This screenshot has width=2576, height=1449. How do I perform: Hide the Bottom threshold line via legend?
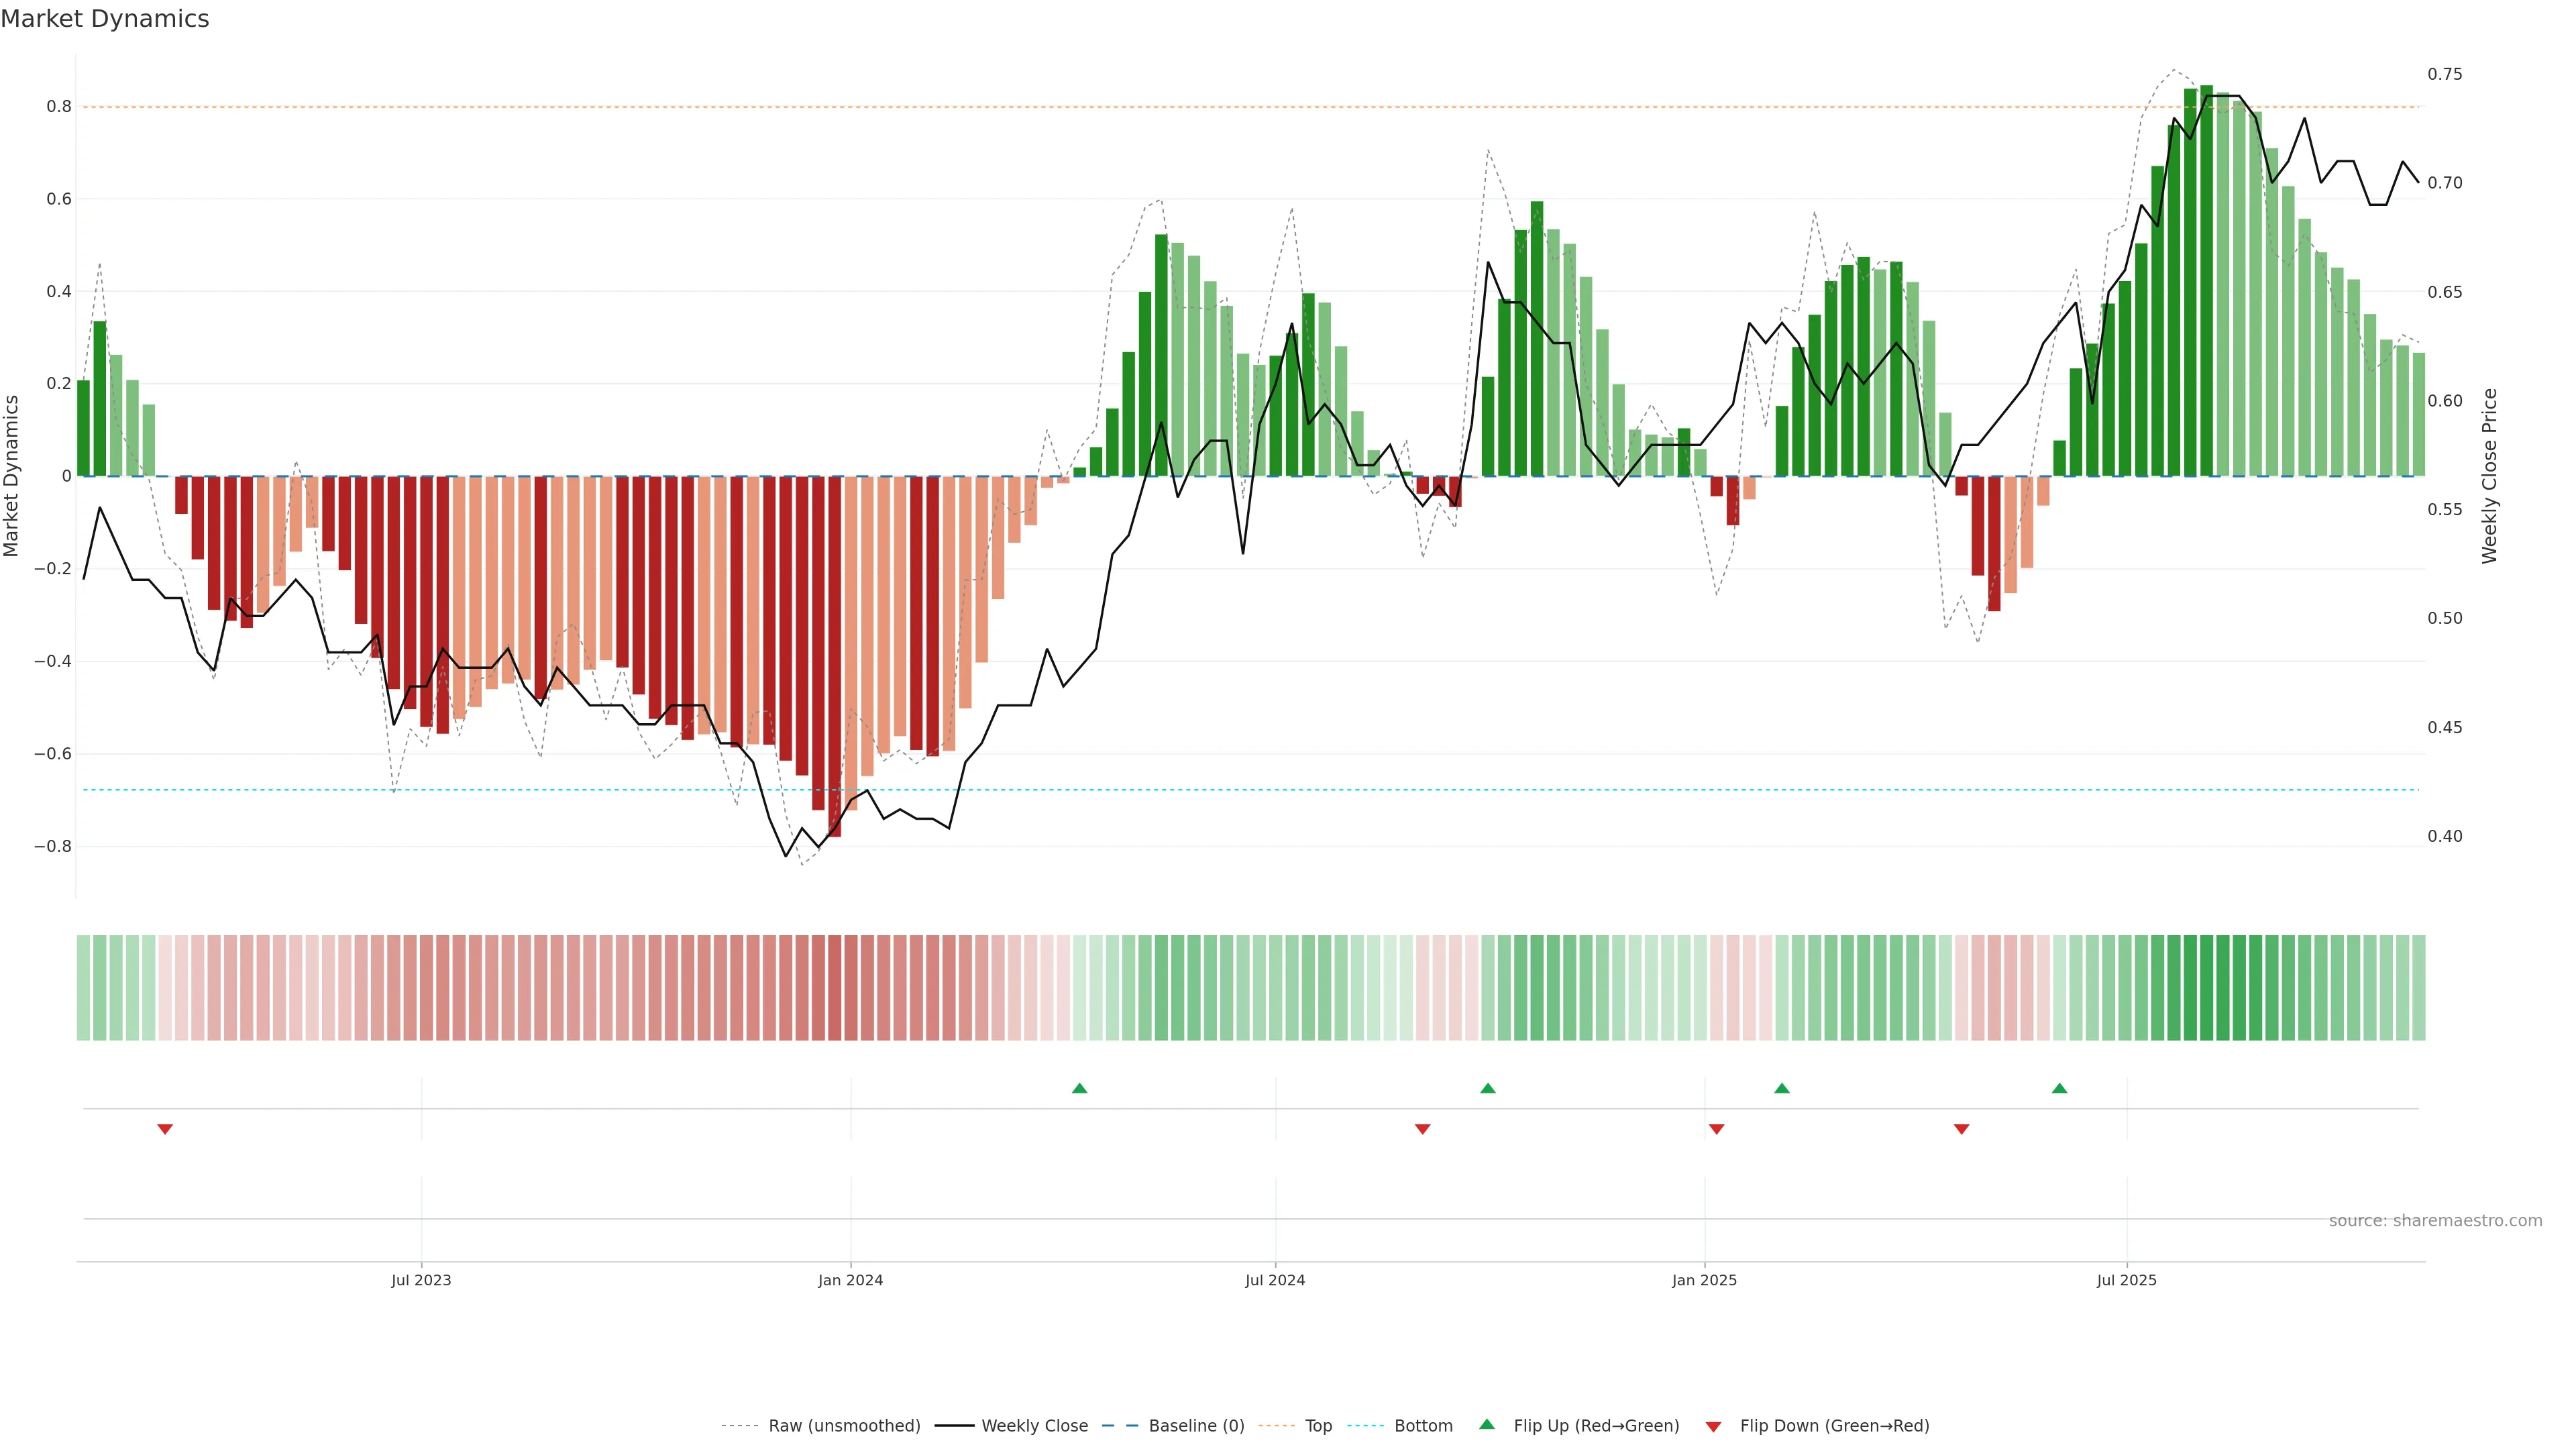1423,1426
